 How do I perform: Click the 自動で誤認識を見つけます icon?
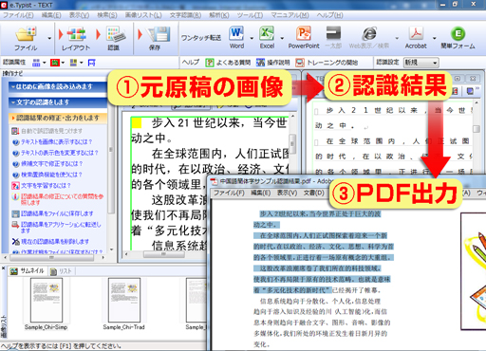coord(15,131)
